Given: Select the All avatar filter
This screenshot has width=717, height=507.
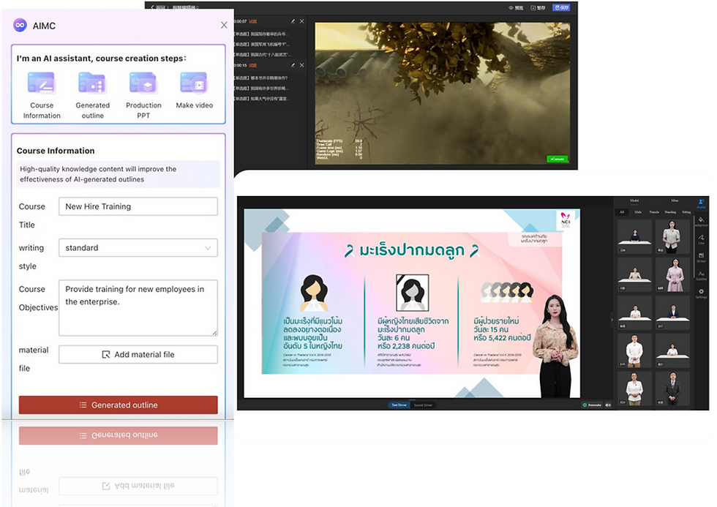Looking at the screenshot, I should click(x=622, y=212).
